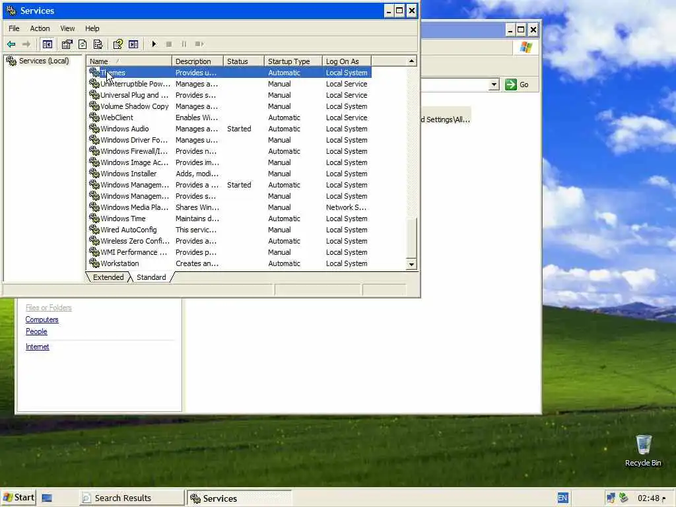
Task: Click the Restart Service toolbar button
Action: pos(199,44)
